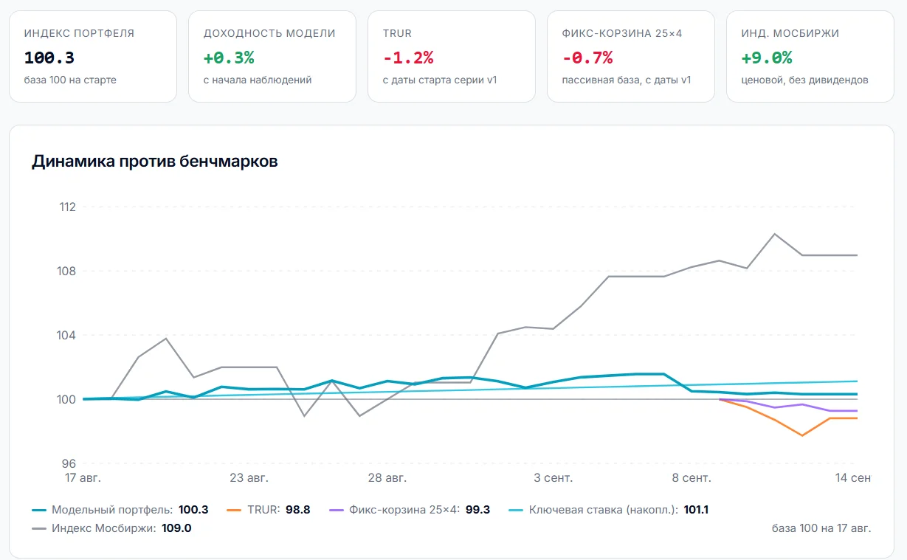The image size is (907, 560).
Task: Toggle the Модельный портфель series in the legend
Action: click(120, 510)
